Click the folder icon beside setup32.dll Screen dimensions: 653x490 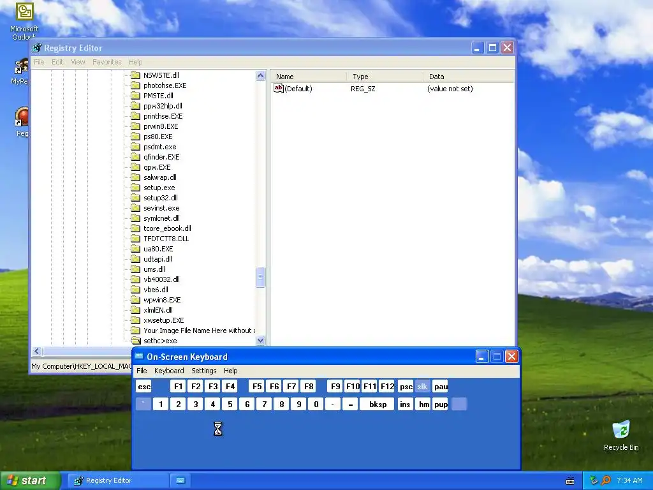135,198
